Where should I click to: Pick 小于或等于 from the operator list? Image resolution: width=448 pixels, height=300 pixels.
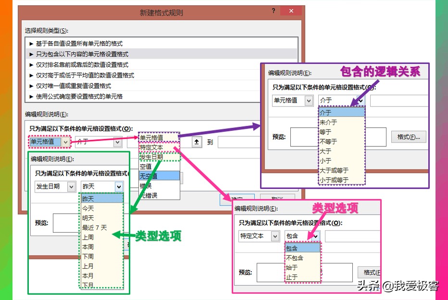click(x=342, y=180)
